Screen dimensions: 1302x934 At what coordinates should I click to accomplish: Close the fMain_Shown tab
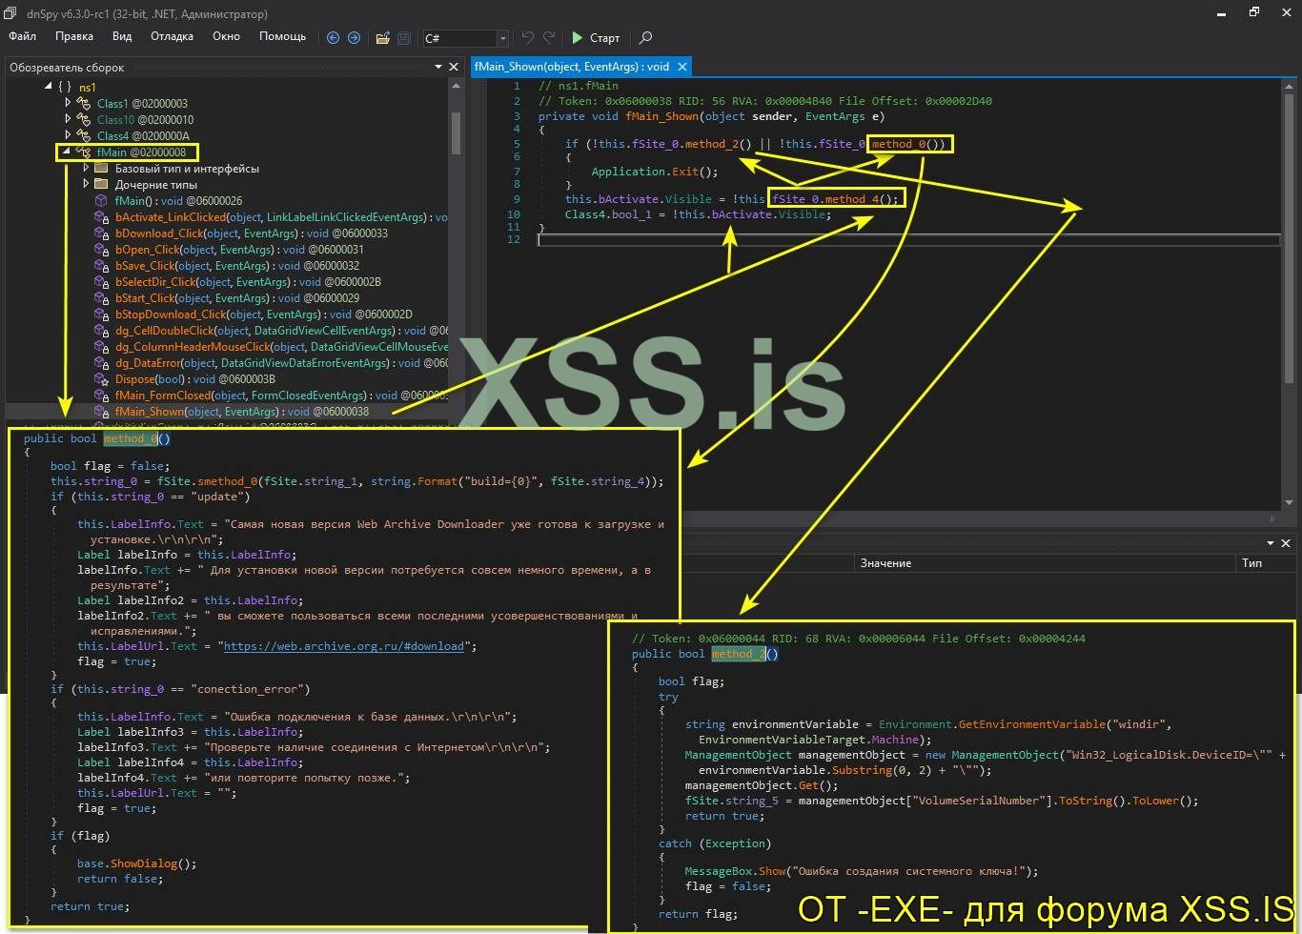682,67
